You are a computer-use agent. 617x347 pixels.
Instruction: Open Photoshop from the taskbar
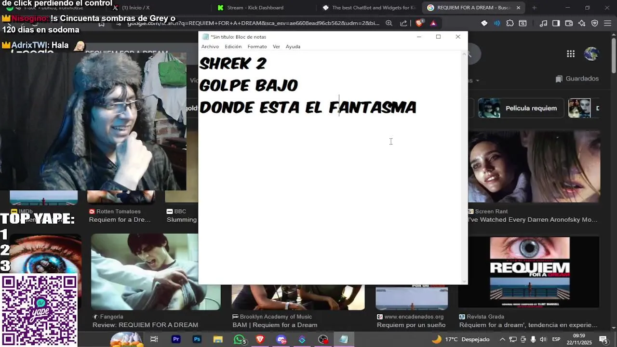(x=197, y=339)
